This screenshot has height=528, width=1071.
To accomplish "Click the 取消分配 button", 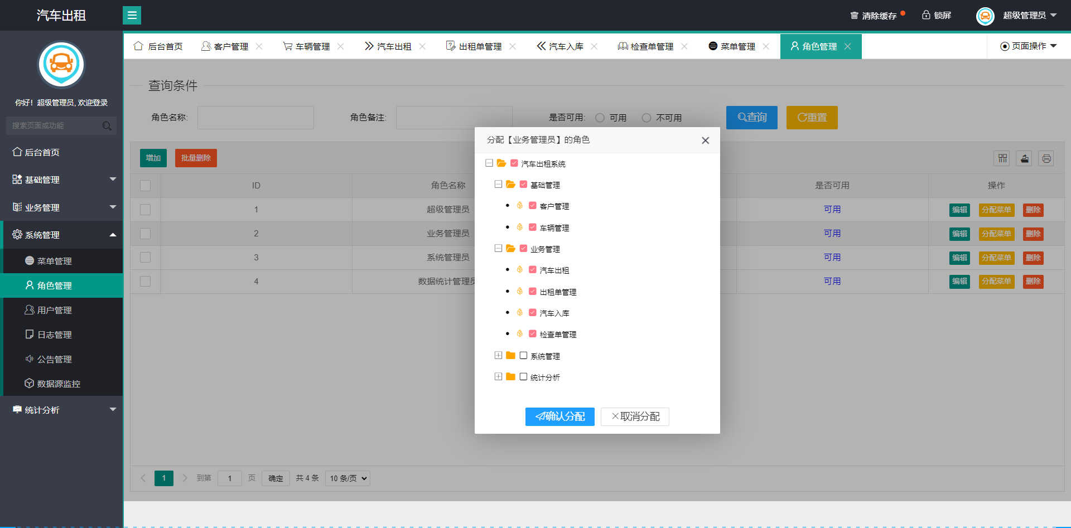I will tap(635, 416).
